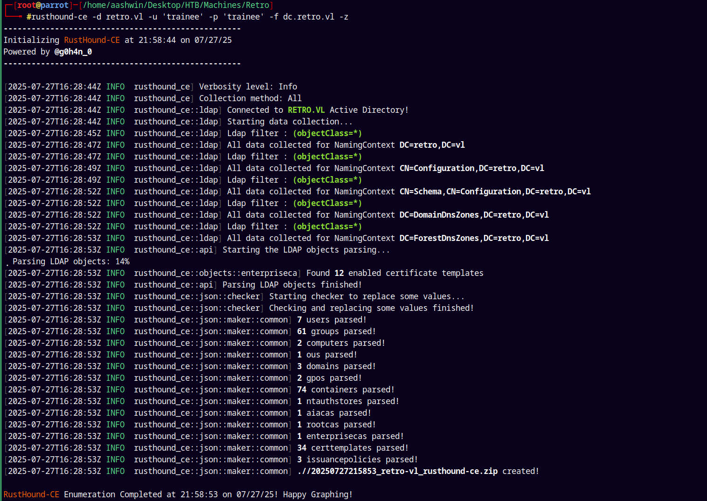The width and height of the screenshot is (707, 501).
Task: Click '3 domains parsed!' line
Action: (x=337, y=366)
